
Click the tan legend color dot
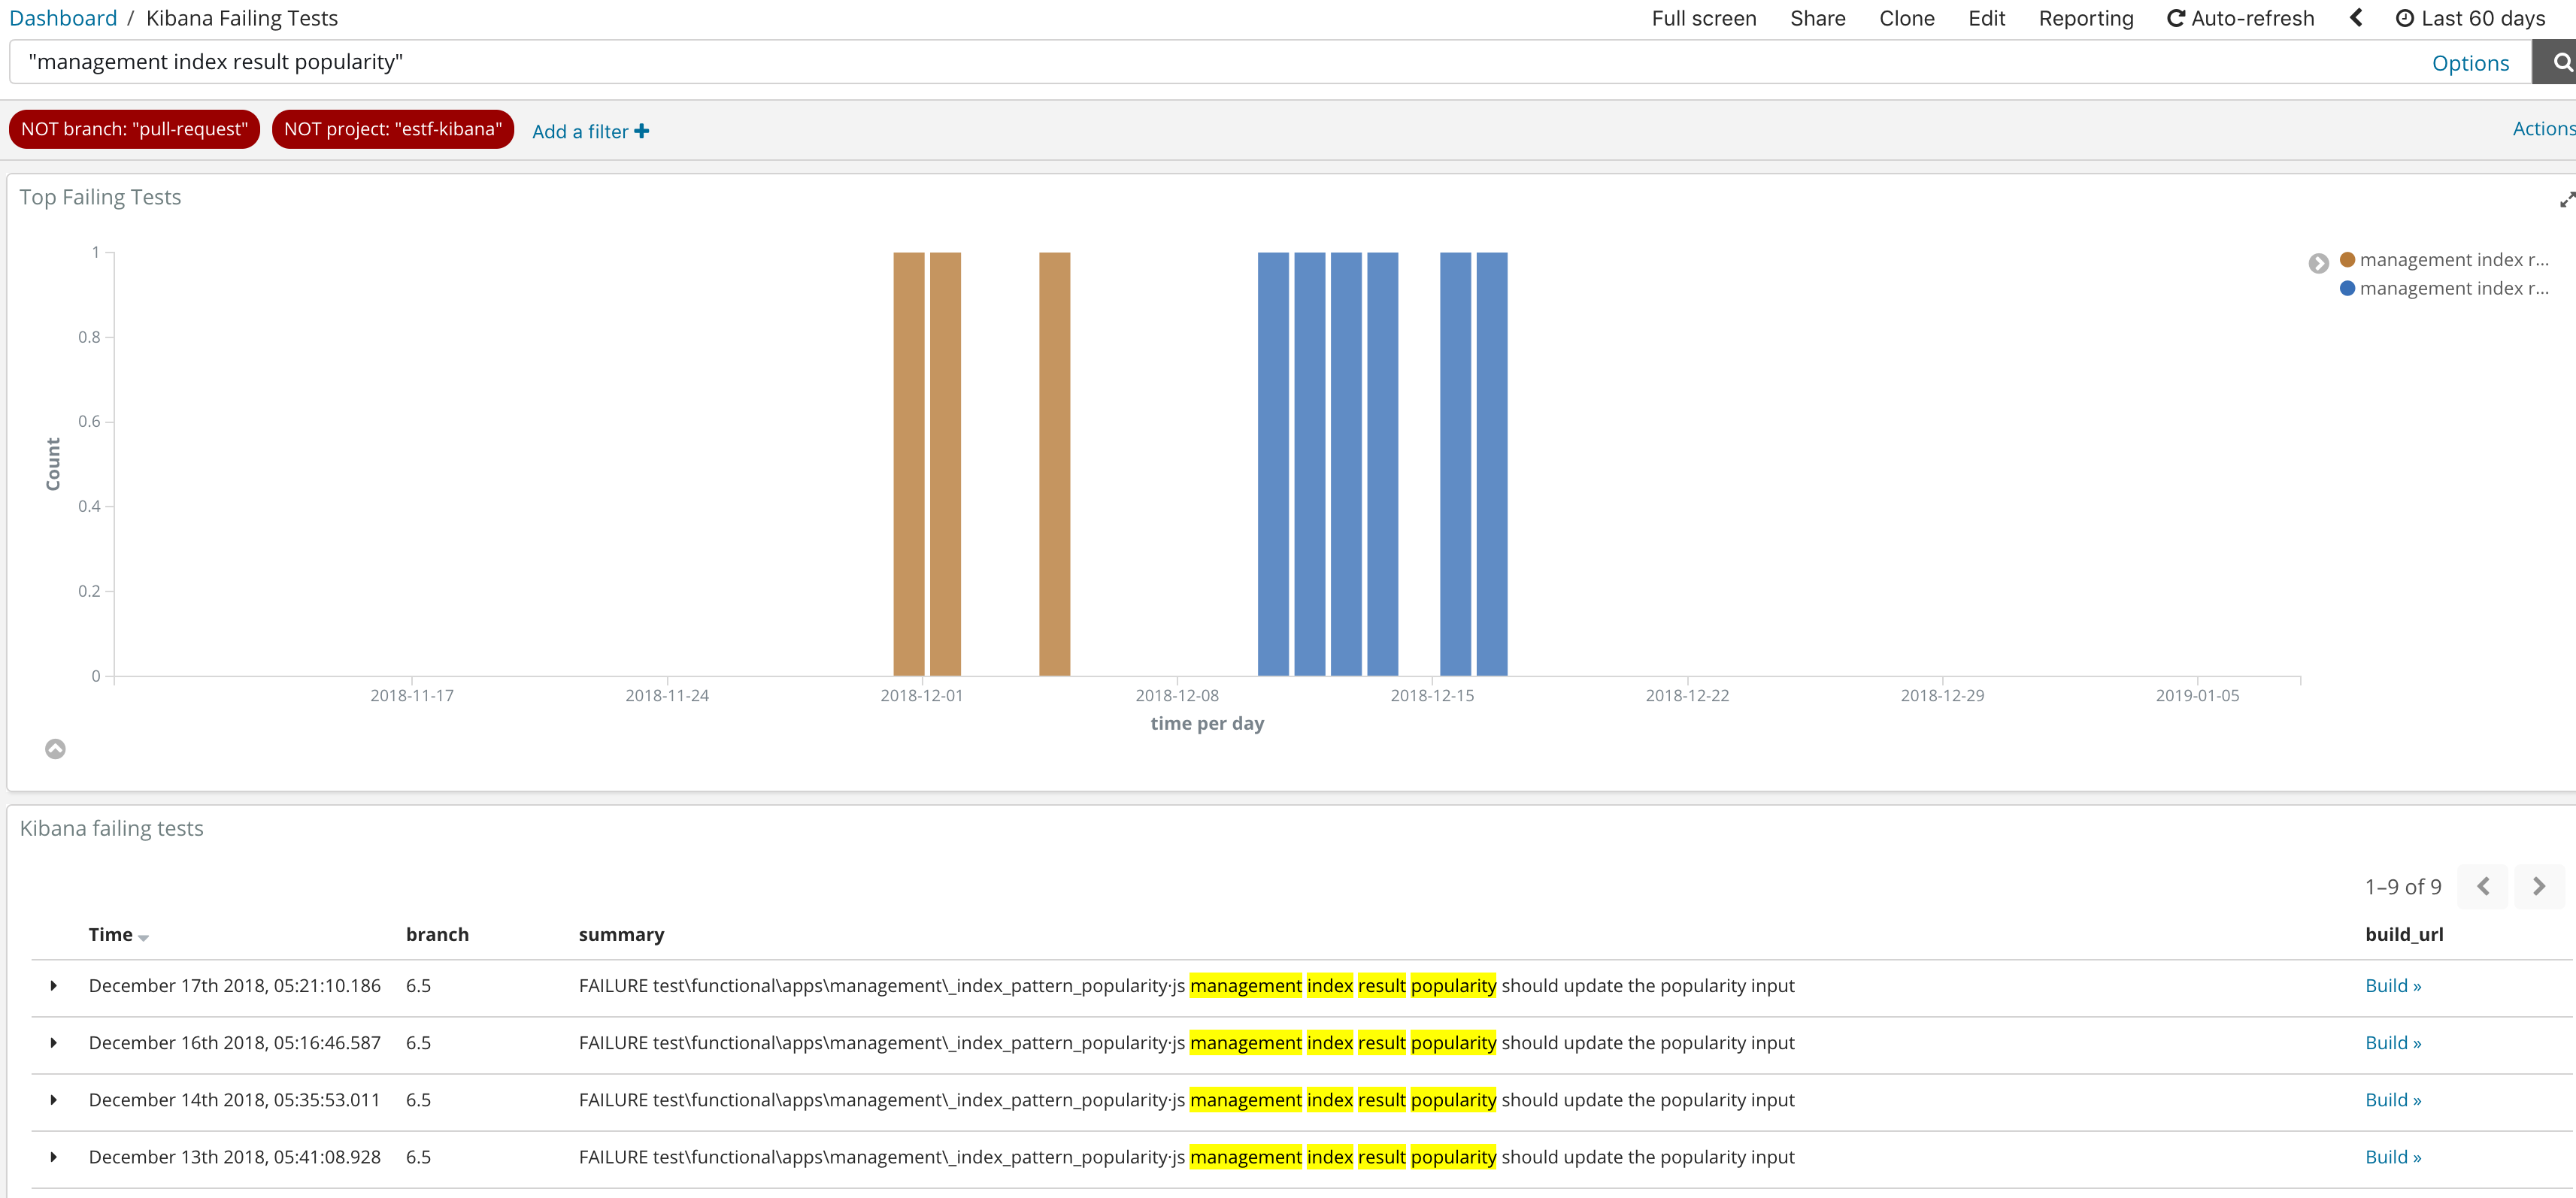(2347, 260)
